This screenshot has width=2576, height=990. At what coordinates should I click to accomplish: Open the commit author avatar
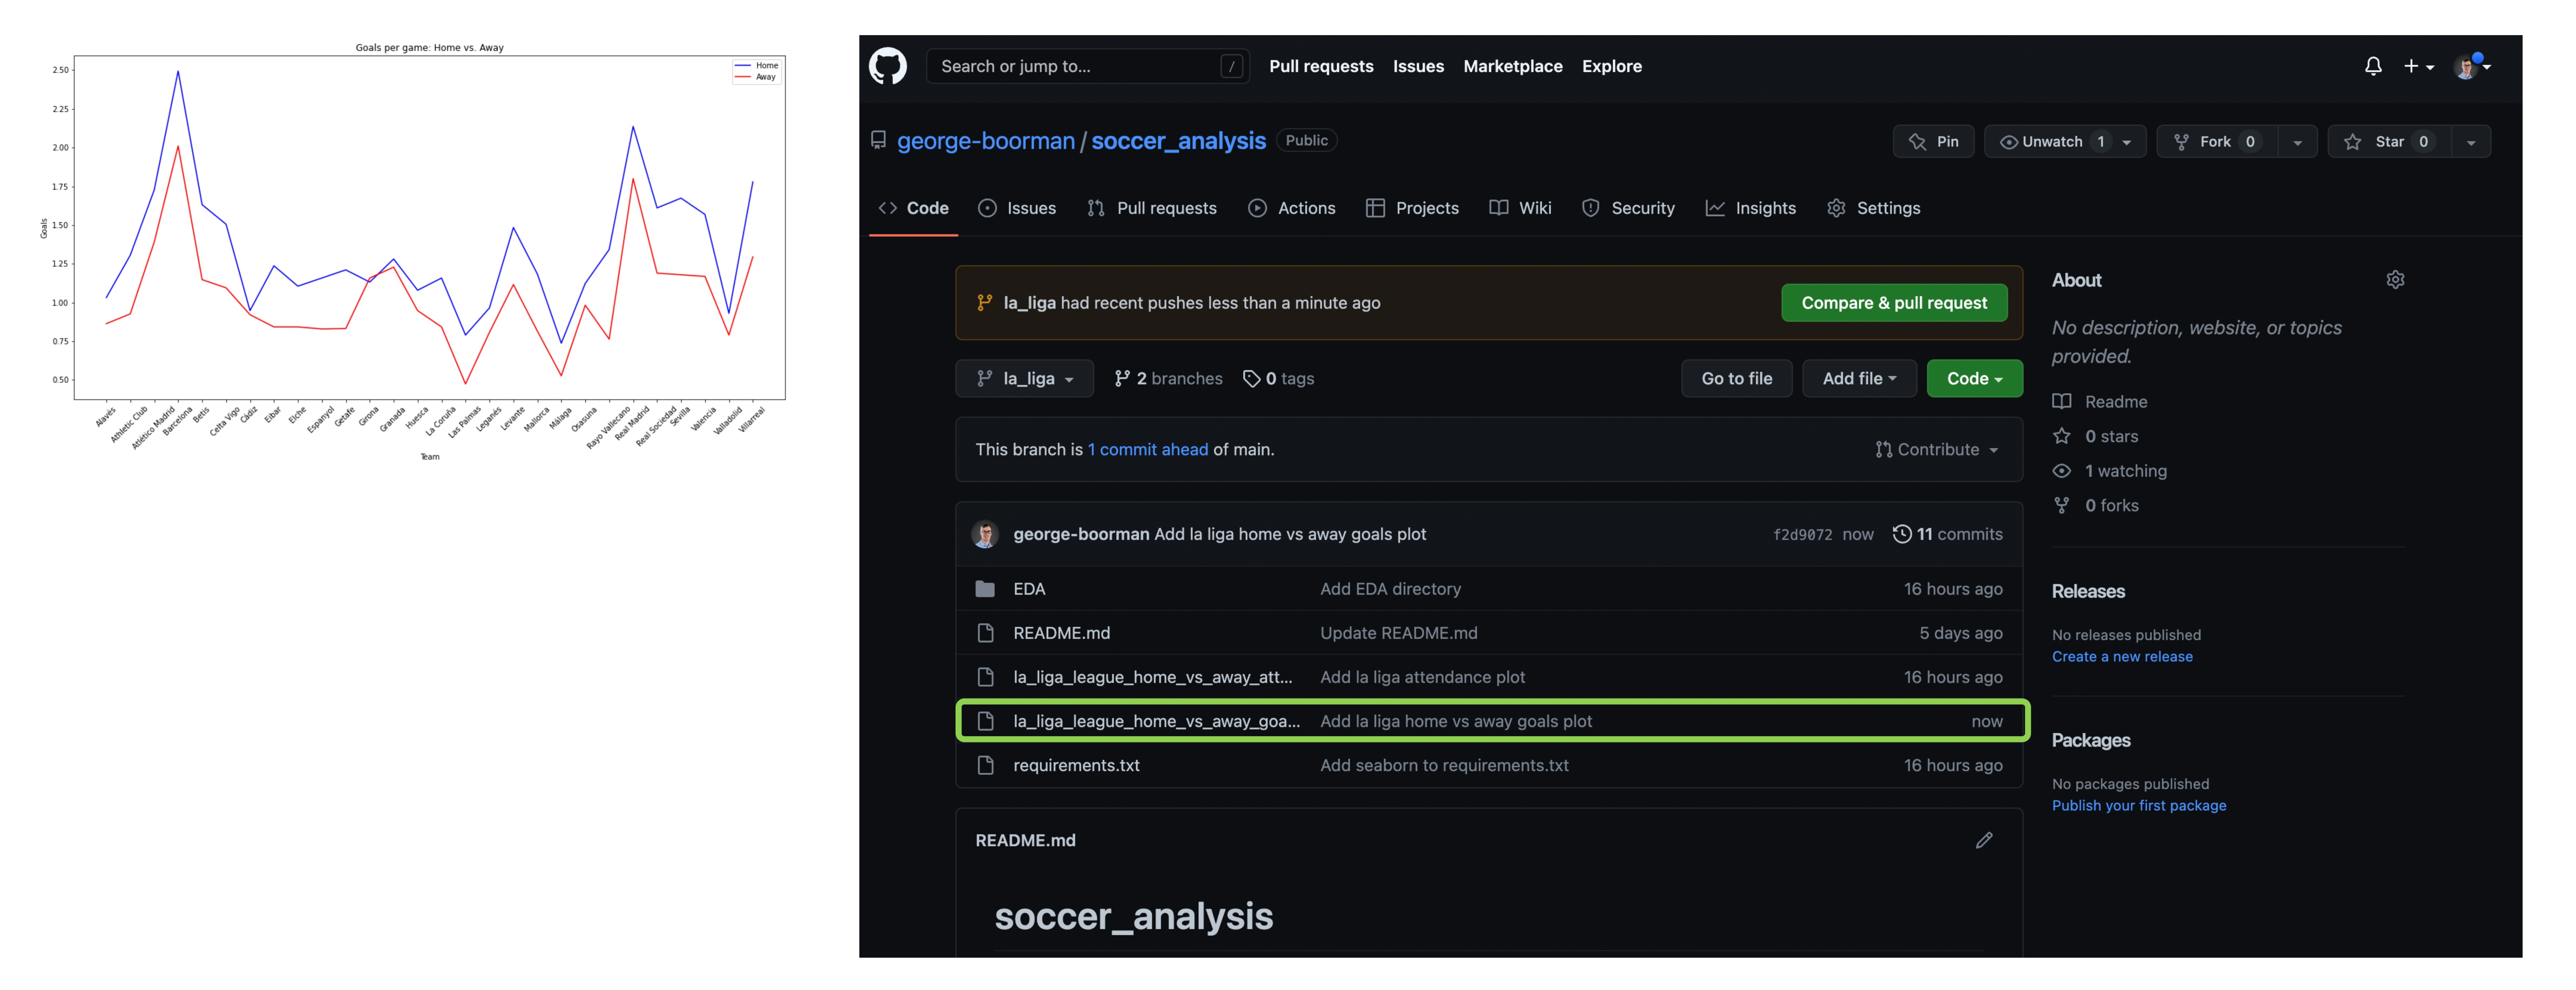(x=985, y=534)
